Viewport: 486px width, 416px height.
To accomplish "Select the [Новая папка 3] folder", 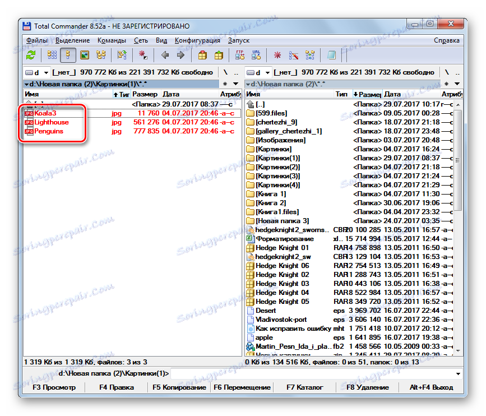I will [349, 221].
